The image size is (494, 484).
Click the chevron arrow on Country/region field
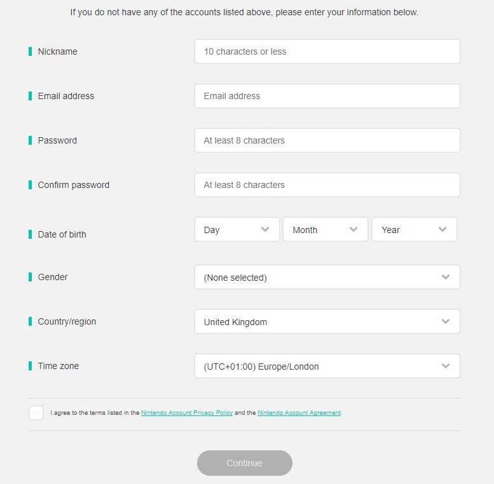[446, 322]
